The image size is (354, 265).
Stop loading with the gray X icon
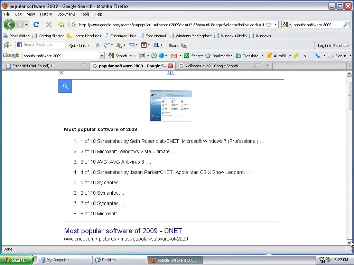tap(48, 24)
